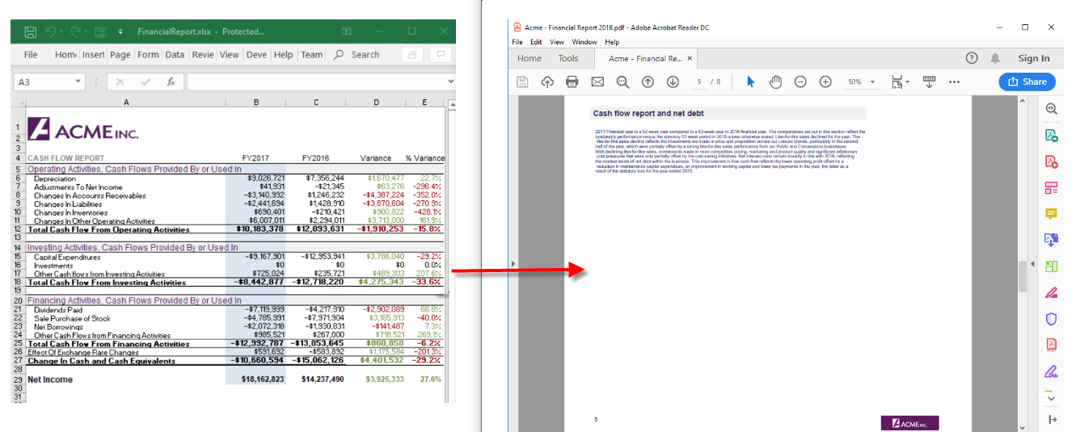Image resolution: width=1080 pixels, height=432 pixels.
Task: Activate the Hand pan tool in Acrobat
Action: [775, 82]
